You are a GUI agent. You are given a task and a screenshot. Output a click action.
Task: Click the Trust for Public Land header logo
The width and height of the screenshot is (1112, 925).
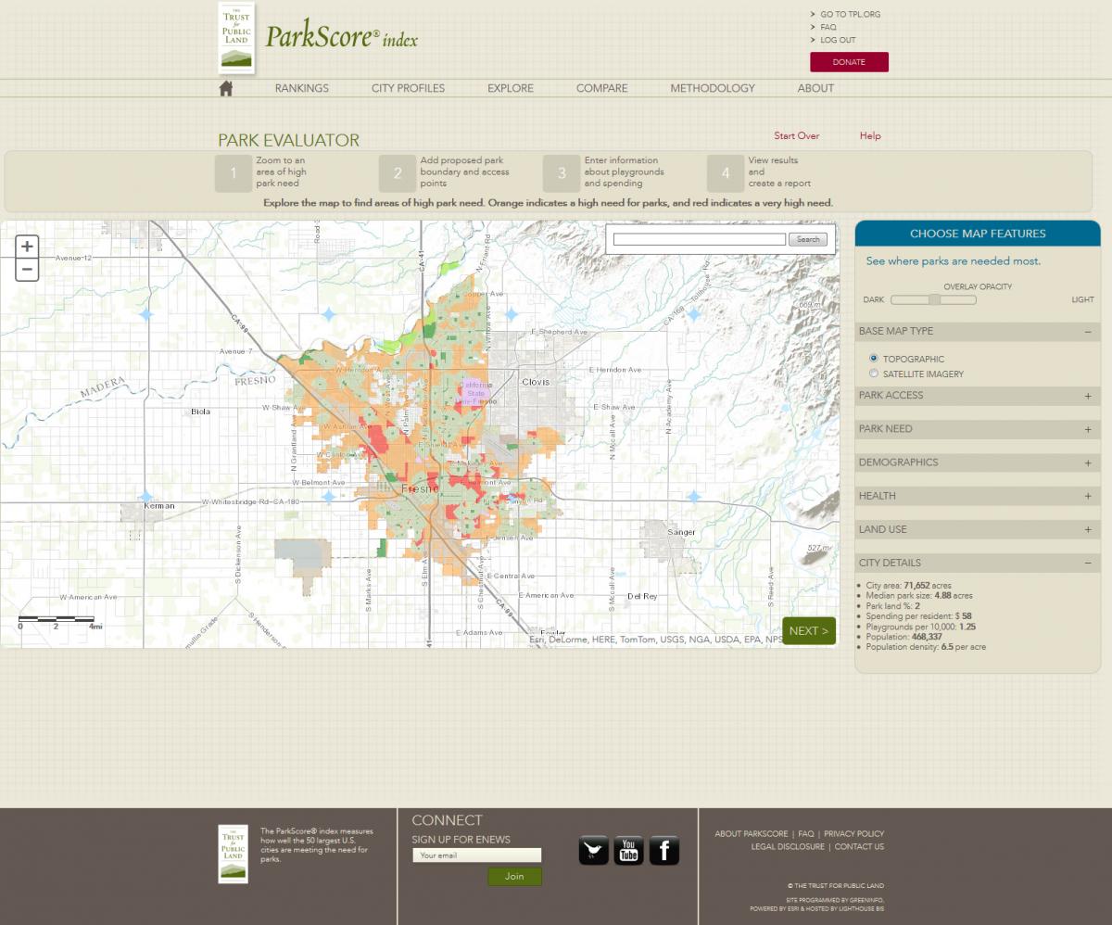point(236,37)
